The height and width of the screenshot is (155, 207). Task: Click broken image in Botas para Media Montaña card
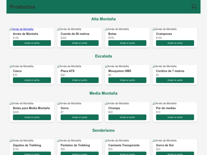click(21, 103)
